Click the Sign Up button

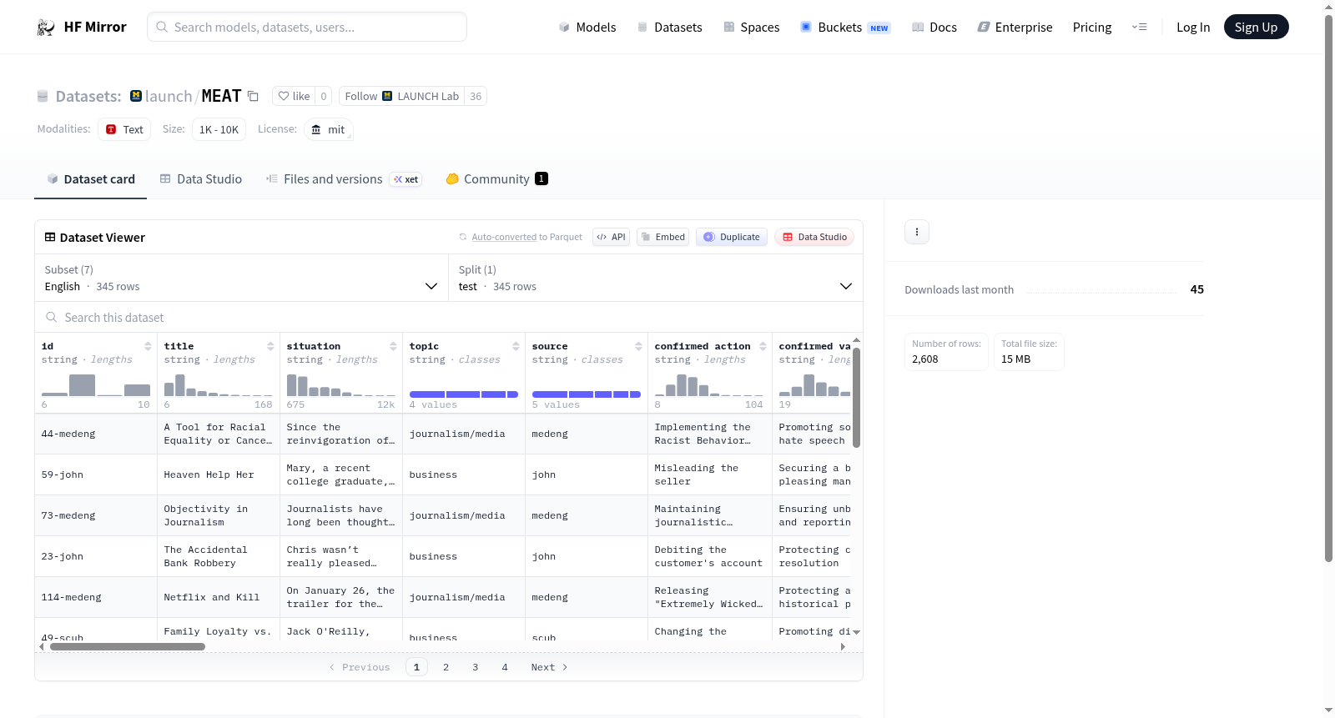(x=1256, y=28)
